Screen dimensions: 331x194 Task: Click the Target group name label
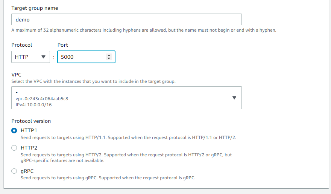click(35, 8)
